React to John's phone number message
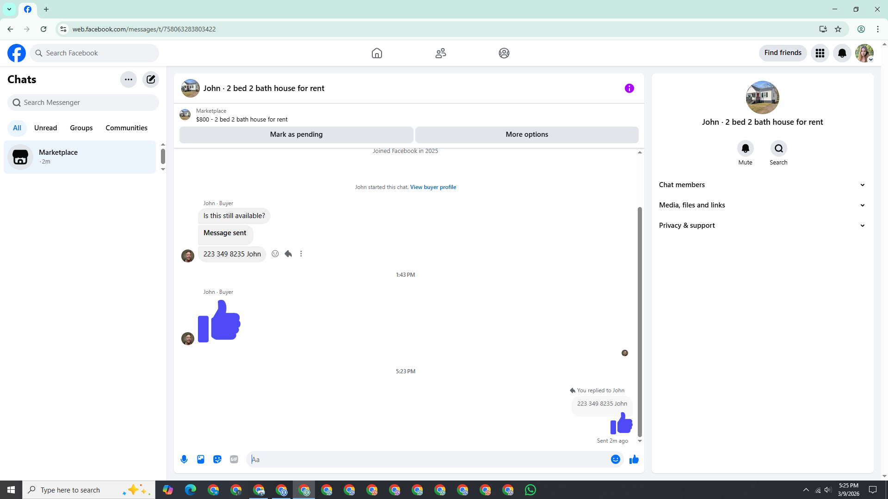888x499 pixels. [x=275, y=254]
